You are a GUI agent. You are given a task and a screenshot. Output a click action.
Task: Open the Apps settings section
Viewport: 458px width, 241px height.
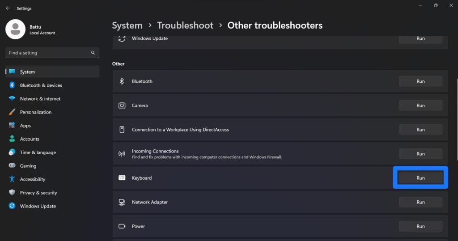(x=25, y=126)
